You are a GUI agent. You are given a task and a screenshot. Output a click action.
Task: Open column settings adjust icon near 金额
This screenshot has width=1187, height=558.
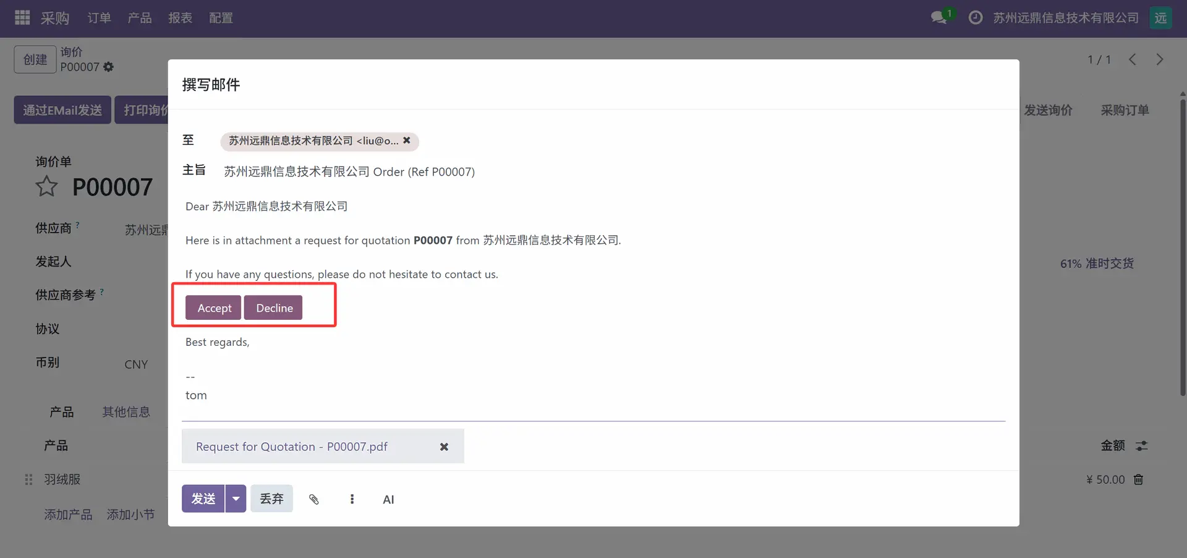(x=1141, y=445)
